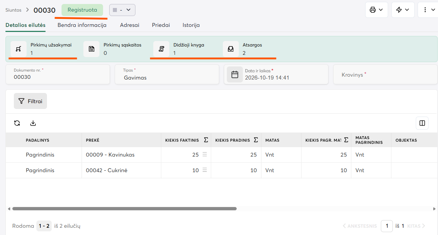Screen dimensions: 438x235
Task: Go back to Siuntos via breadcrumb
Action: coord(13,10)
